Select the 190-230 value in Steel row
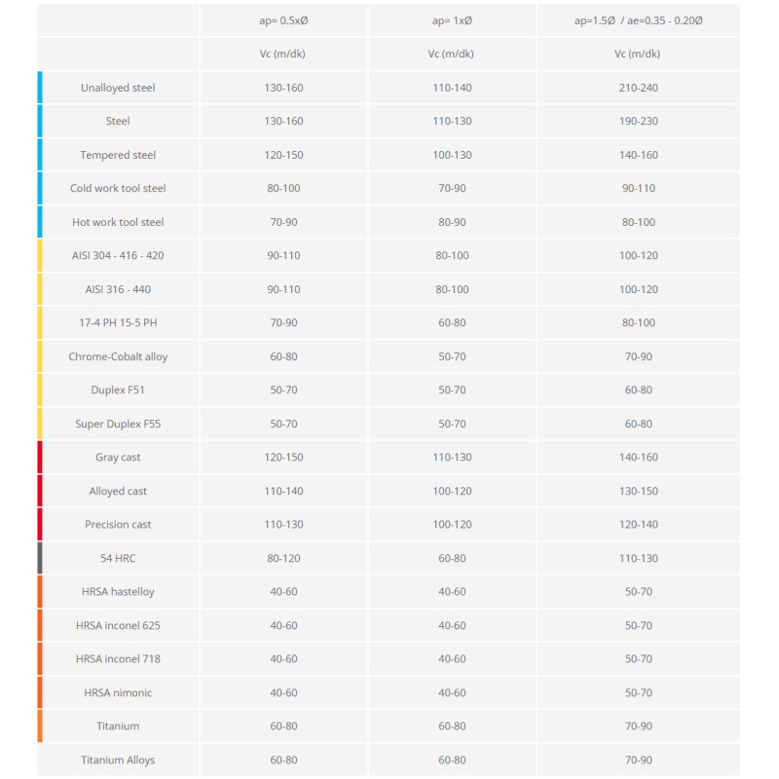Image resolution: width=779 pixels, height=779 pixels. [638, 122]
